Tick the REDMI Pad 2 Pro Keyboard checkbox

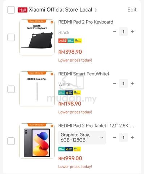[x=11, y=37]
